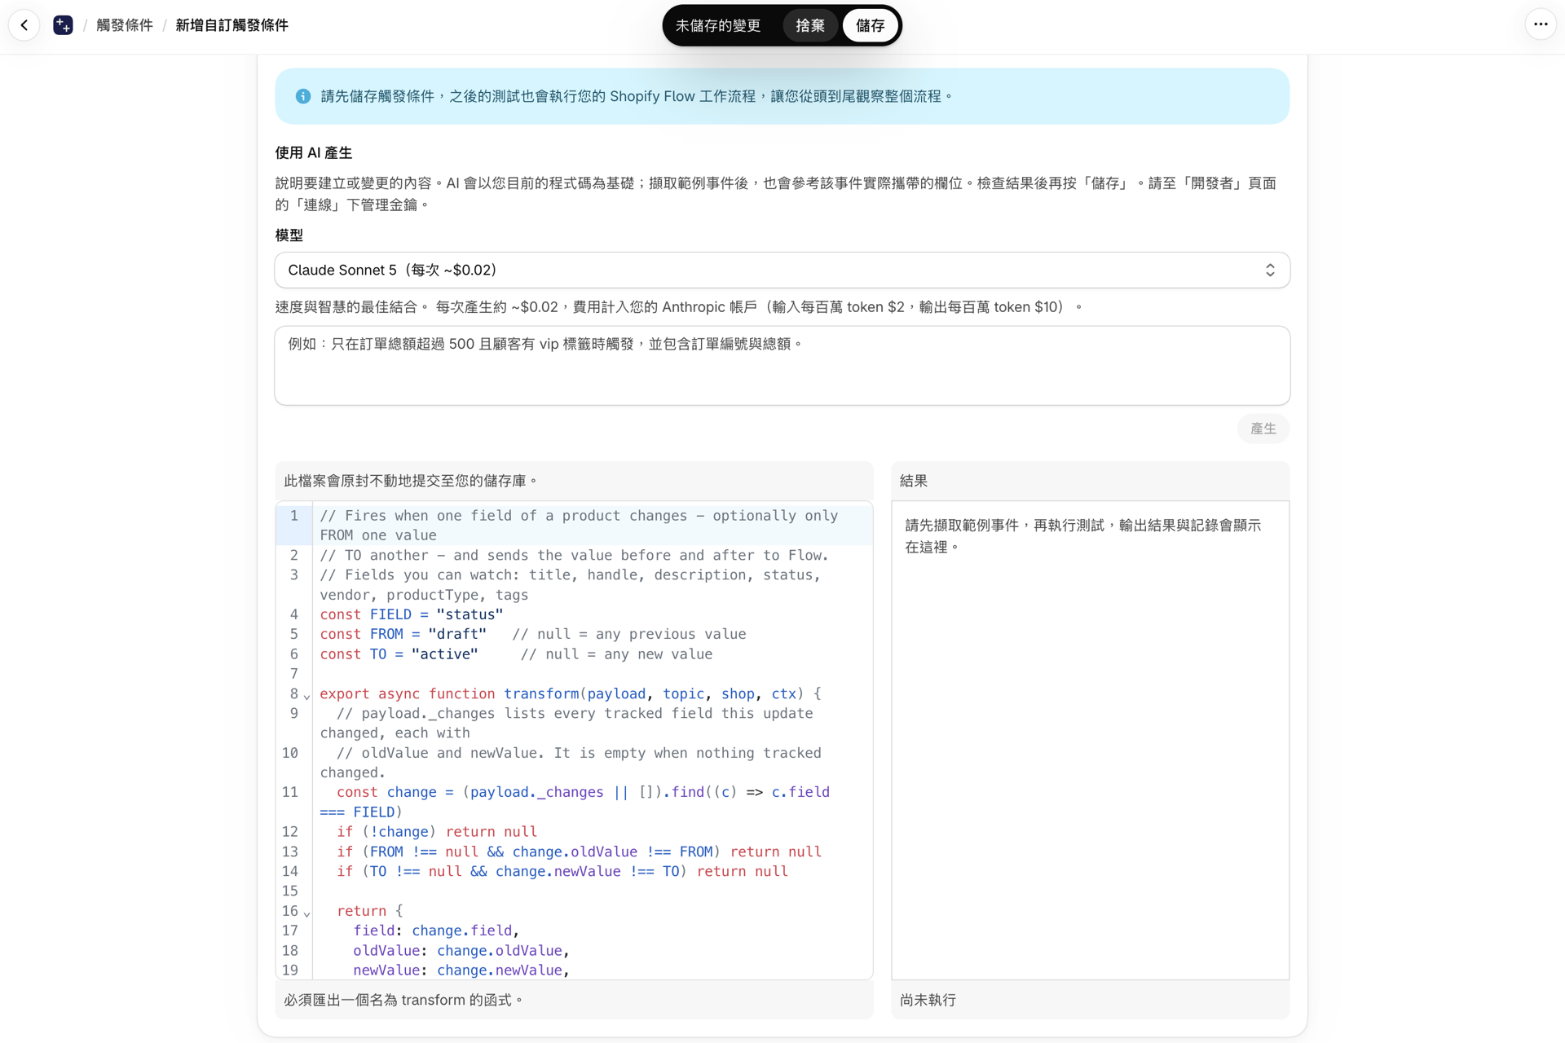The width and height of the screenshot is (1565, 1043).
Task: Click the line 14 TO check code
Action: [562, 872]
